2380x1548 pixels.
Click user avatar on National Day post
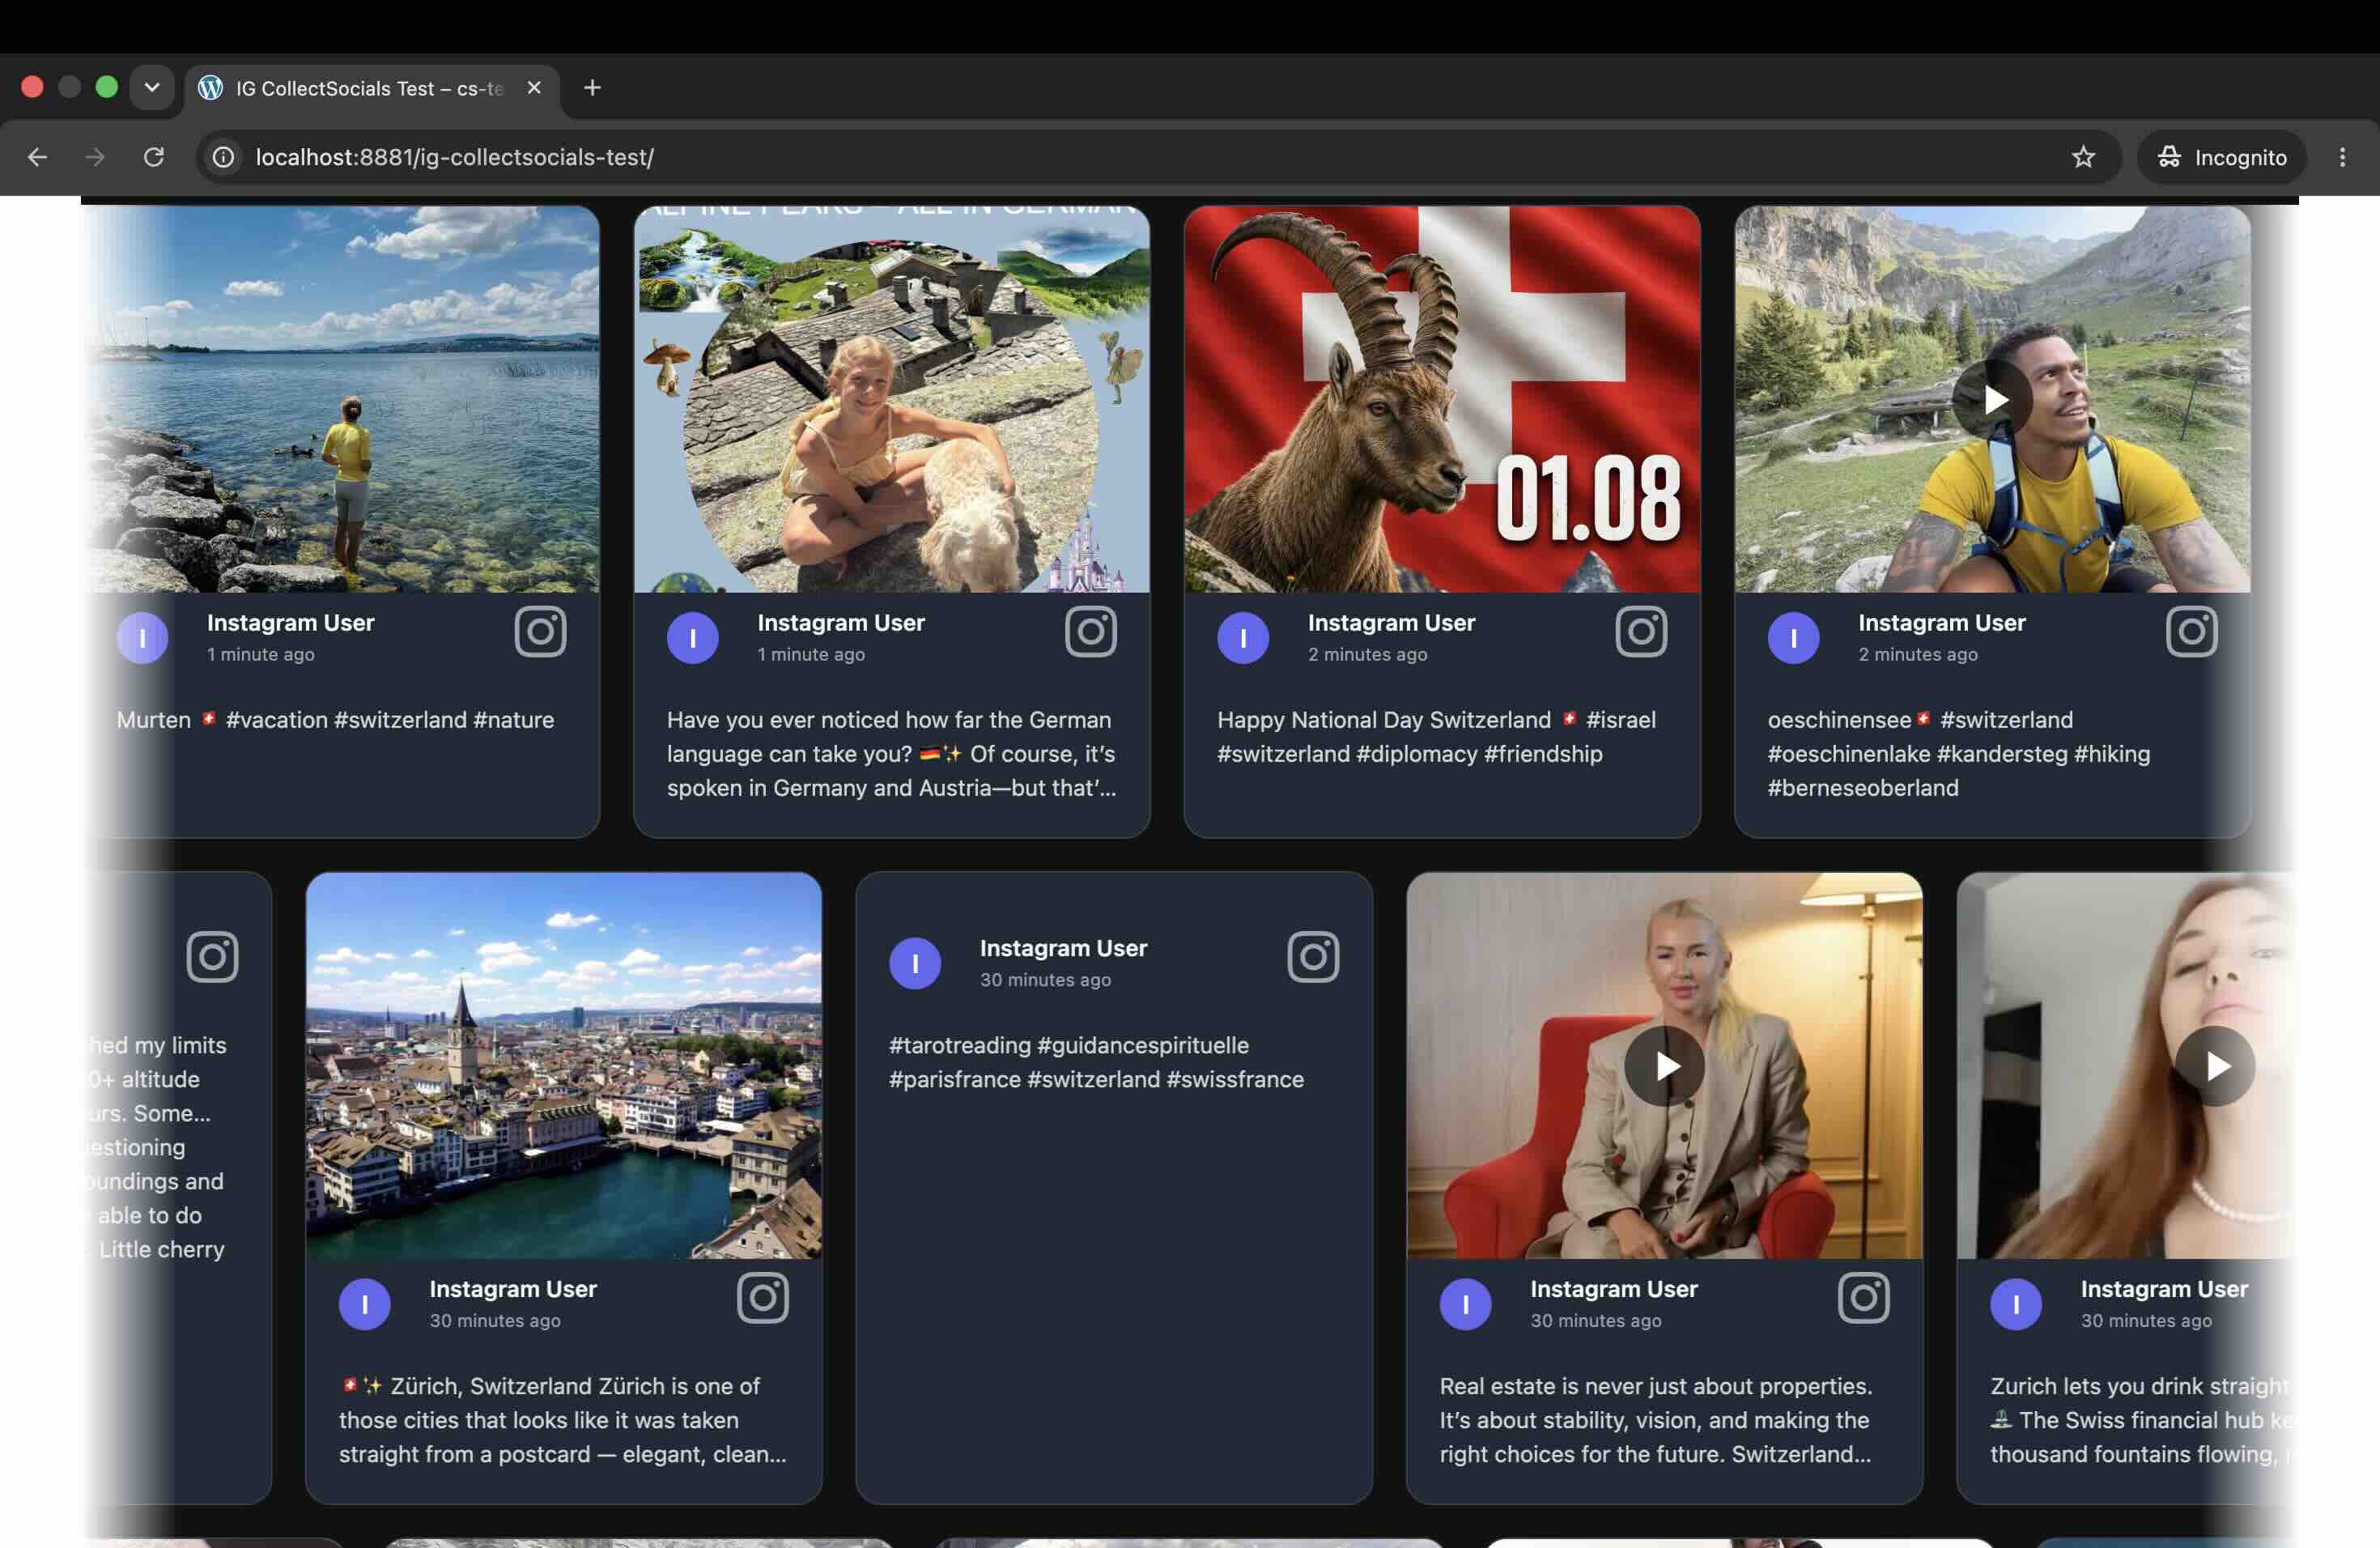[x=1243, y=638]
